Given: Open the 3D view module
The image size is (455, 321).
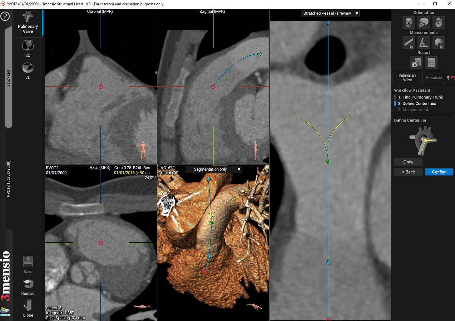Looking at the screenshot, I should click(x=28, y=69).
